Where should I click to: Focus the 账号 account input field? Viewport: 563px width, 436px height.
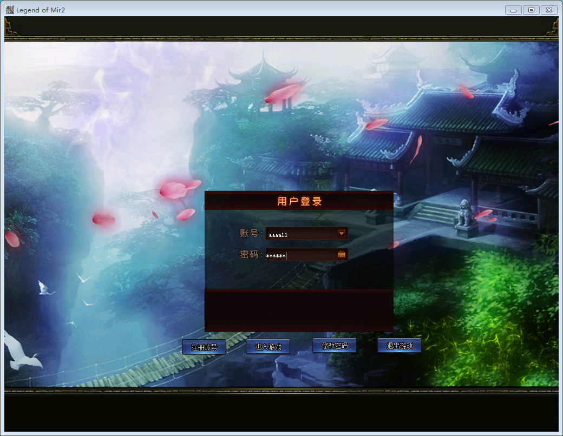pos(306,234)
